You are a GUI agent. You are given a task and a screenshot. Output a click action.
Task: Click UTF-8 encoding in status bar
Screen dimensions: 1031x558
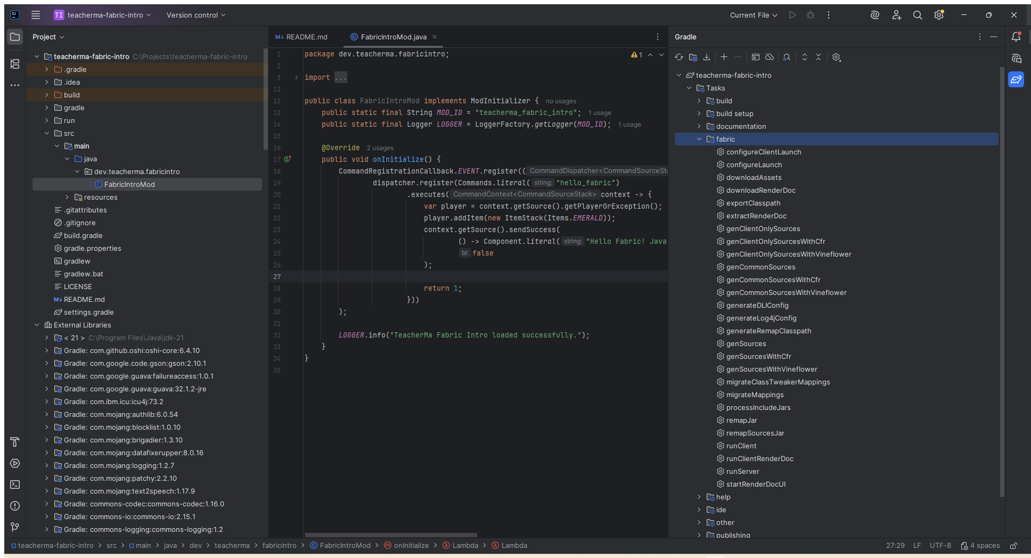[x=940, y=545]
